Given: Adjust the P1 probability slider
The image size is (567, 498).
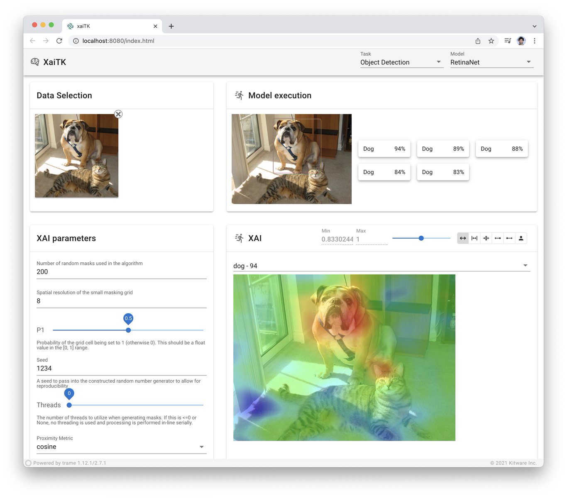Looking at the screenshot, I should pyautogui.click(x=128, y=330).
